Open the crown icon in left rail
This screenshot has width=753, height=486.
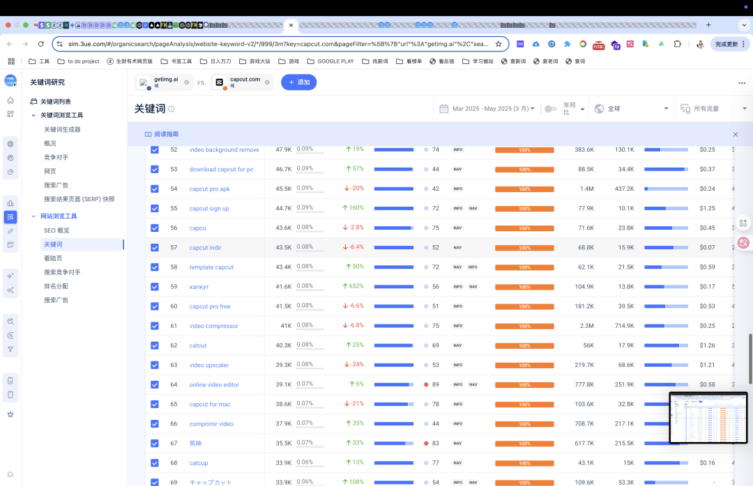coord(10,414)
